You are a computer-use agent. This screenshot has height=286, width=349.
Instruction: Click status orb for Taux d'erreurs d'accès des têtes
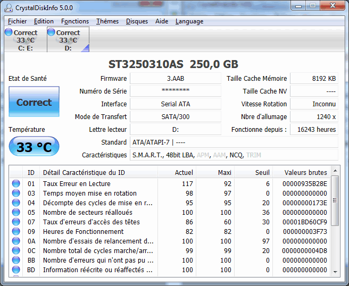point(16,222)
